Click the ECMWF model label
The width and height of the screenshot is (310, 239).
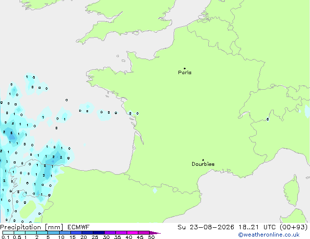(x=79, y=227)
